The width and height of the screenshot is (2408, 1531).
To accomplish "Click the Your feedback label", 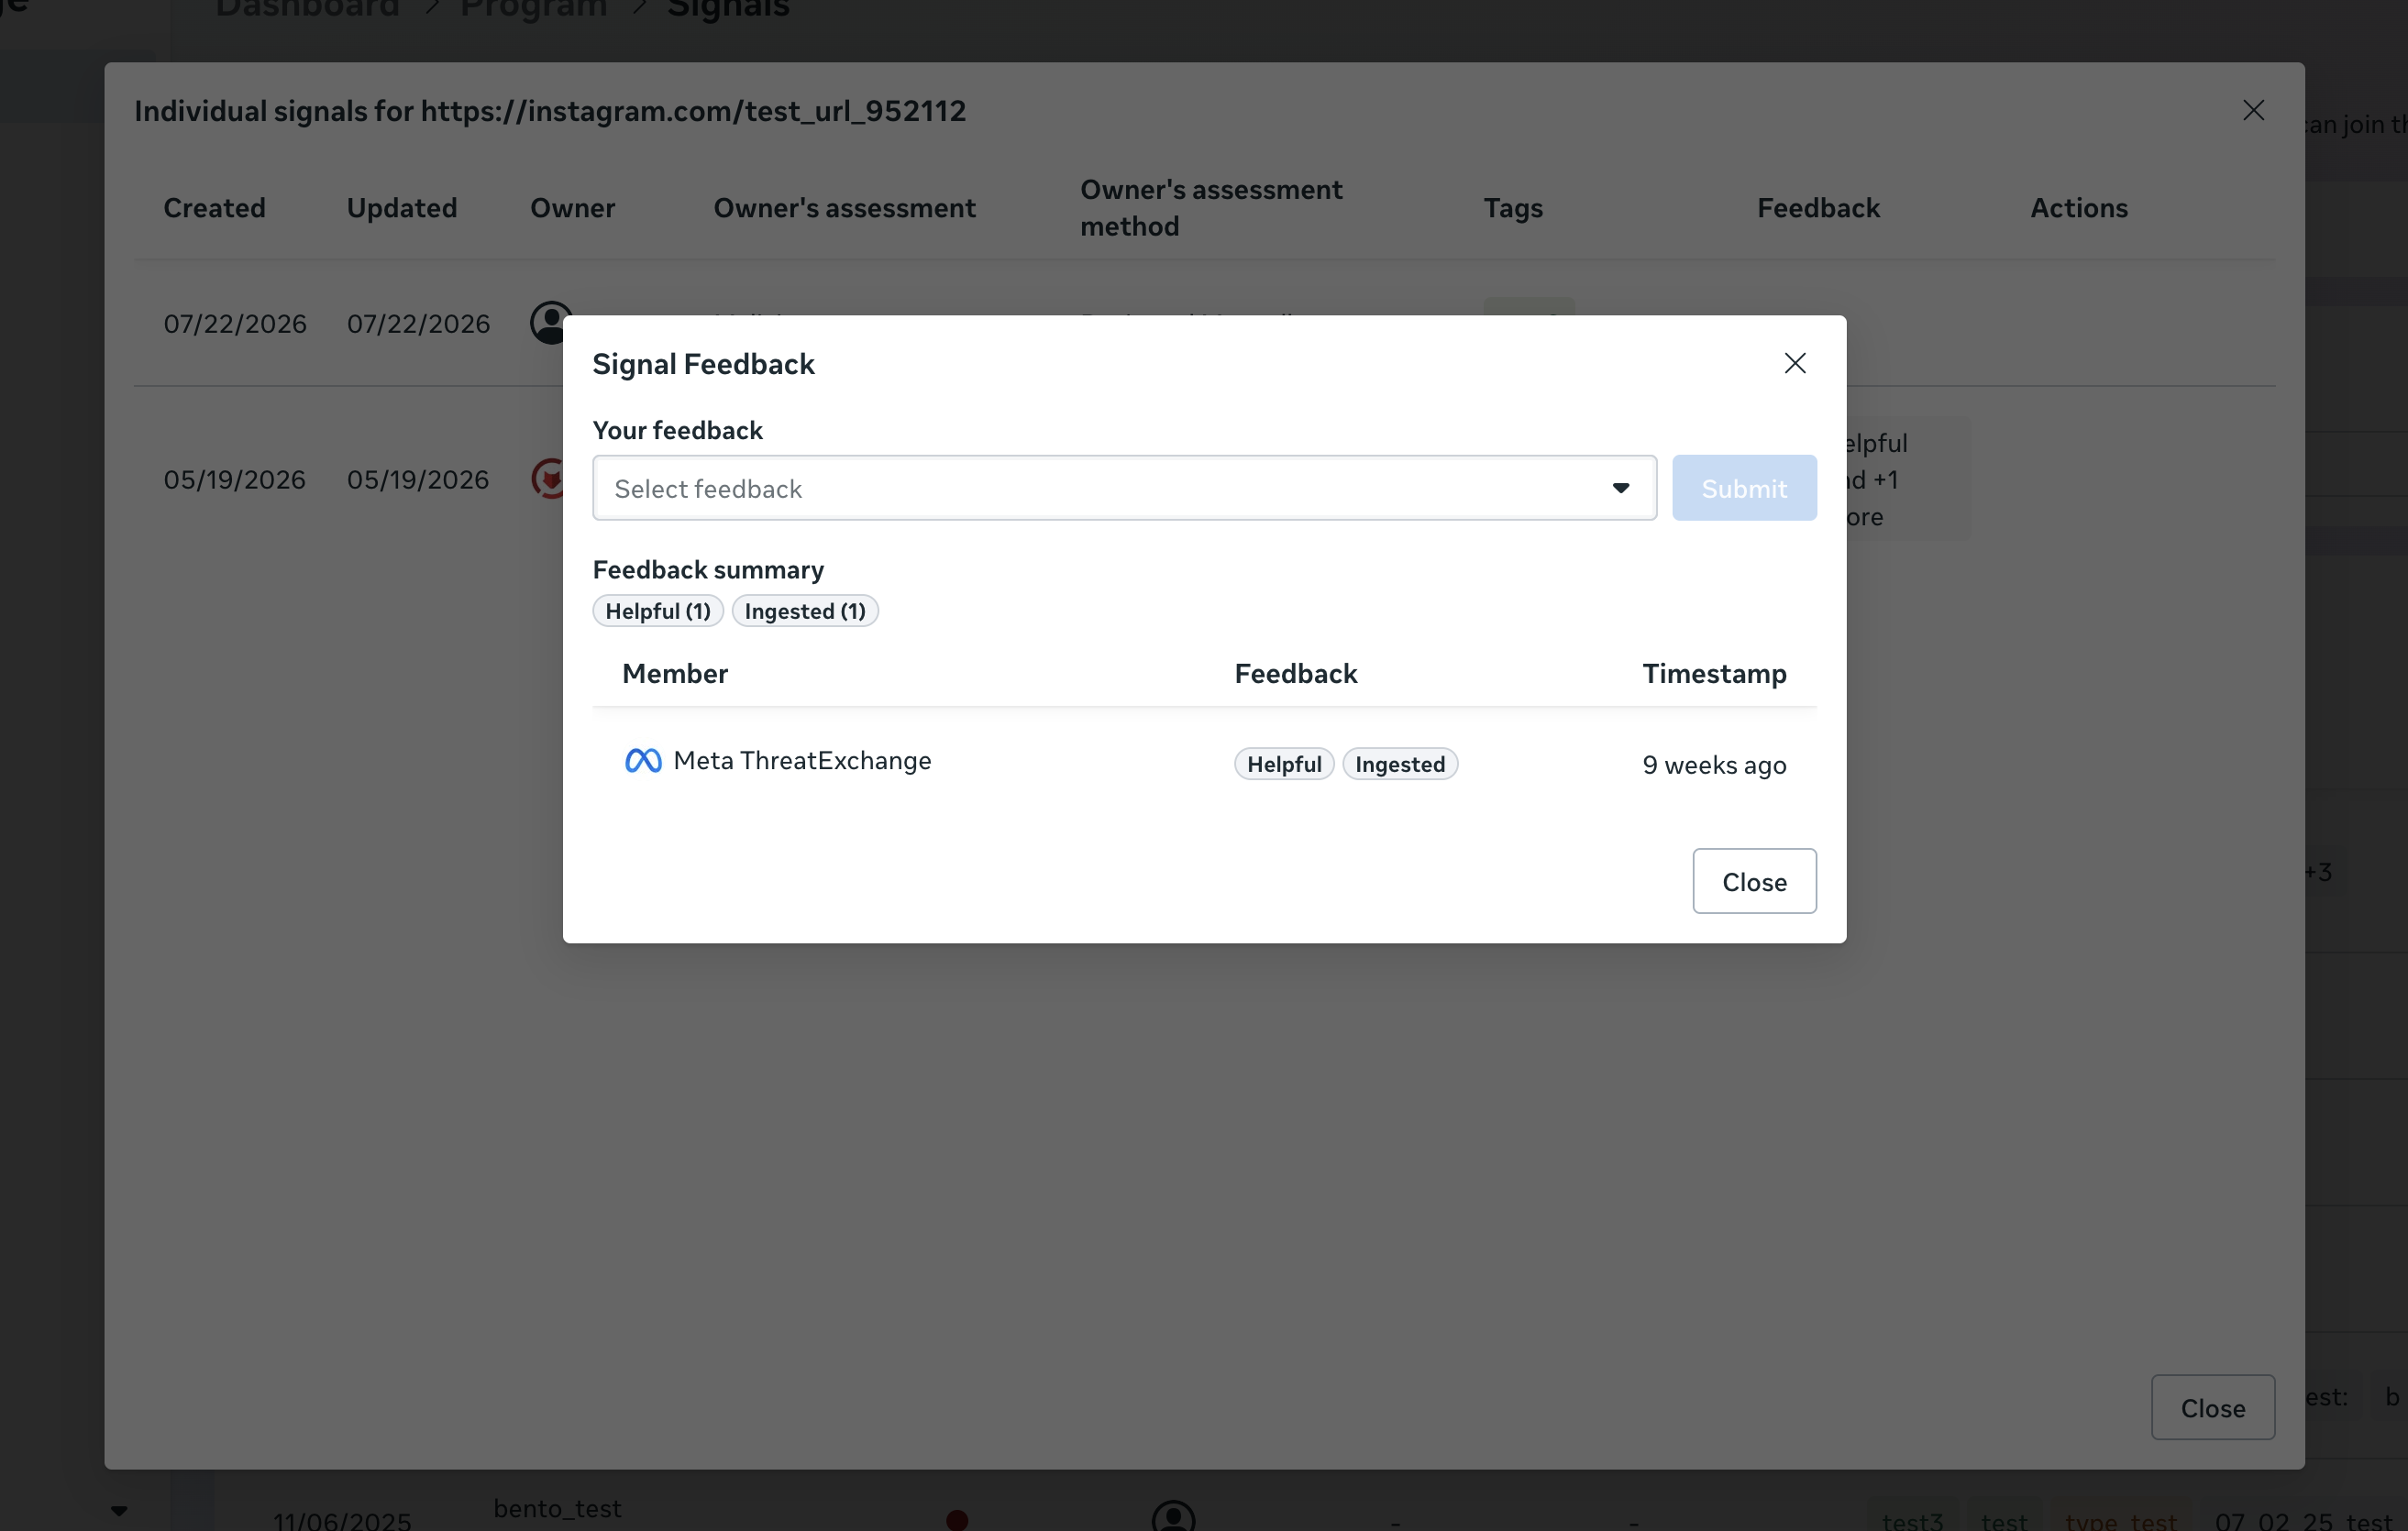I will 678,430.
